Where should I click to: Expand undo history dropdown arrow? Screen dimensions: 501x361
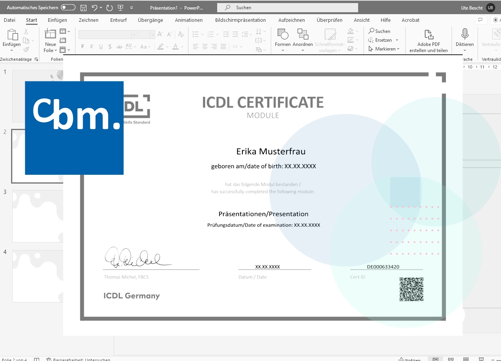[x=101, y=8]
